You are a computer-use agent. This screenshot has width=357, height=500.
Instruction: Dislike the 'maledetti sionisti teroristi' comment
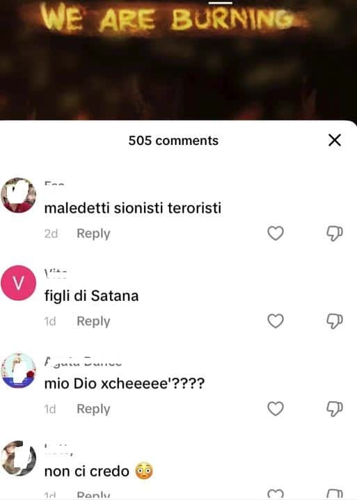(335, 233)
